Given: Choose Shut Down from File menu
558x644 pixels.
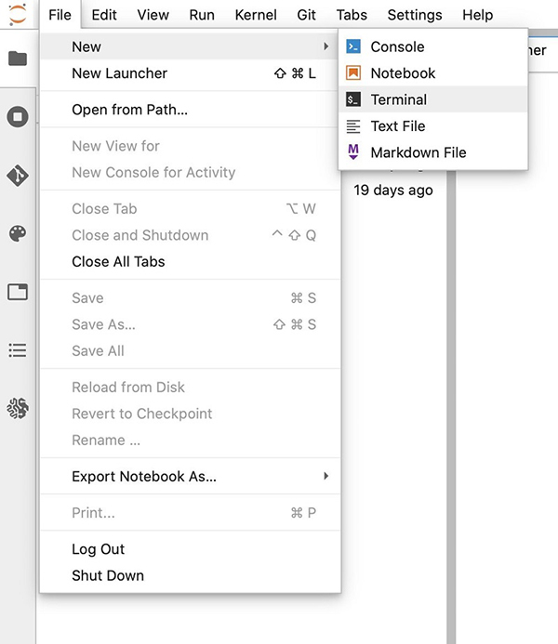Looking at the screenshot, I should (191, 575).
